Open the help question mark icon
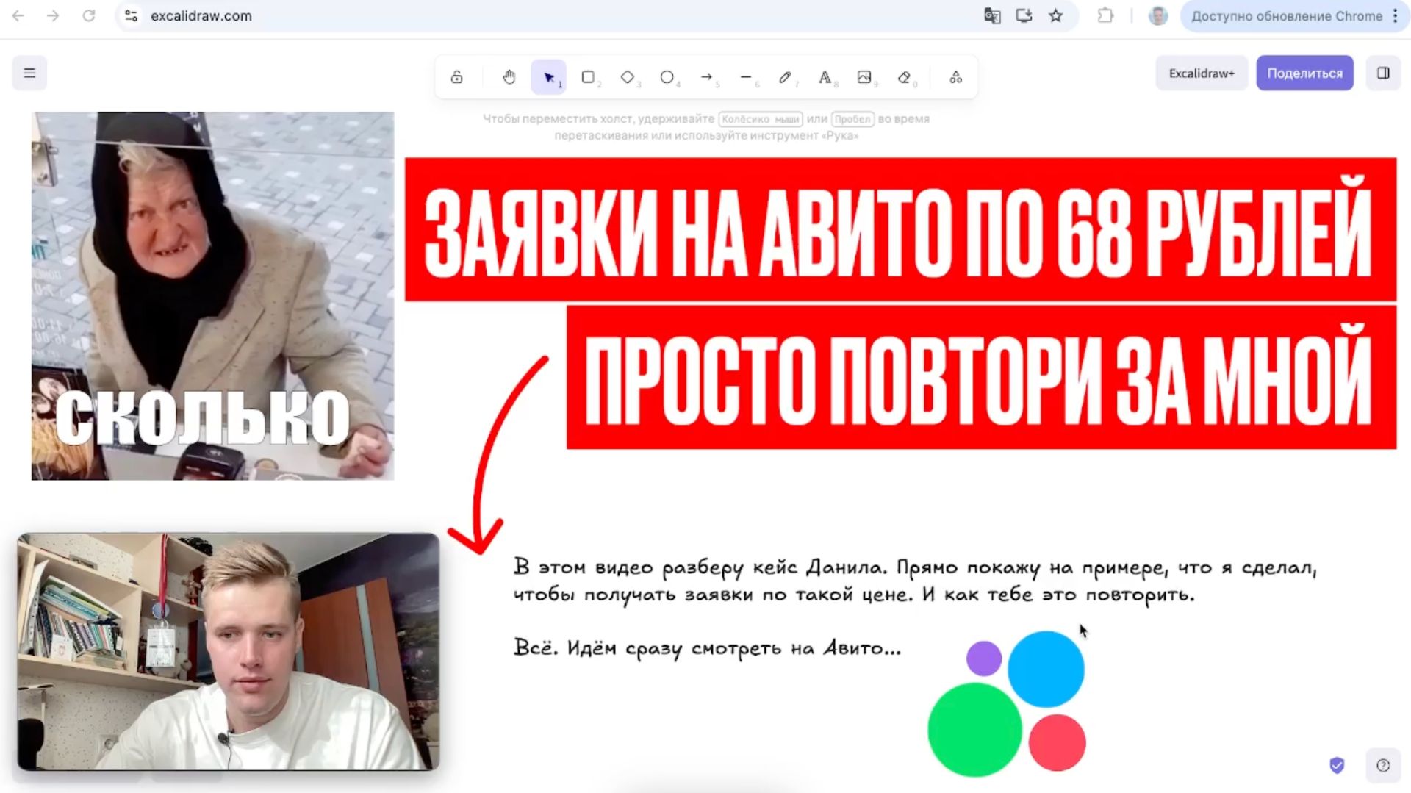The height and width of the screenshot is (793, 1411). tap(1383, 766)
